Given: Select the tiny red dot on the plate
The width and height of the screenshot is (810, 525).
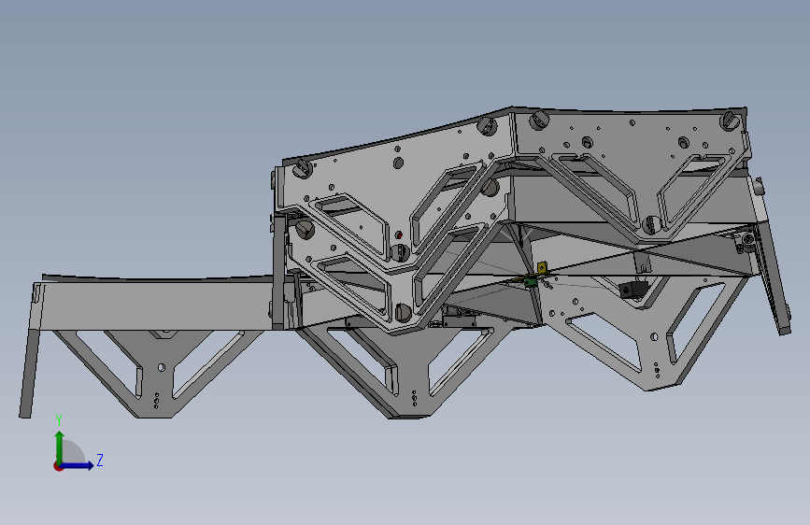Looking at the screenshot, I should [x=399, y=235].
